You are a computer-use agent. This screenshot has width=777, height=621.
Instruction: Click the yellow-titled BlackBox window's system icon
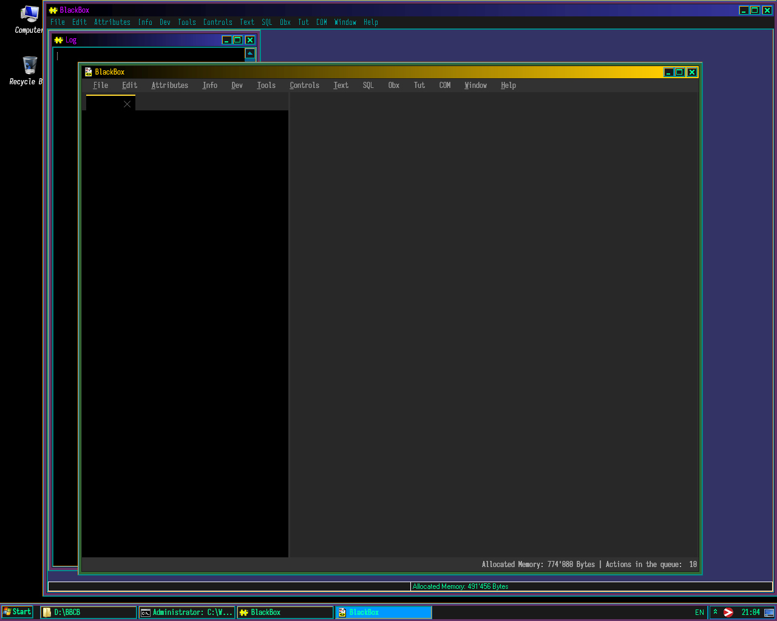tap(88, 72)
